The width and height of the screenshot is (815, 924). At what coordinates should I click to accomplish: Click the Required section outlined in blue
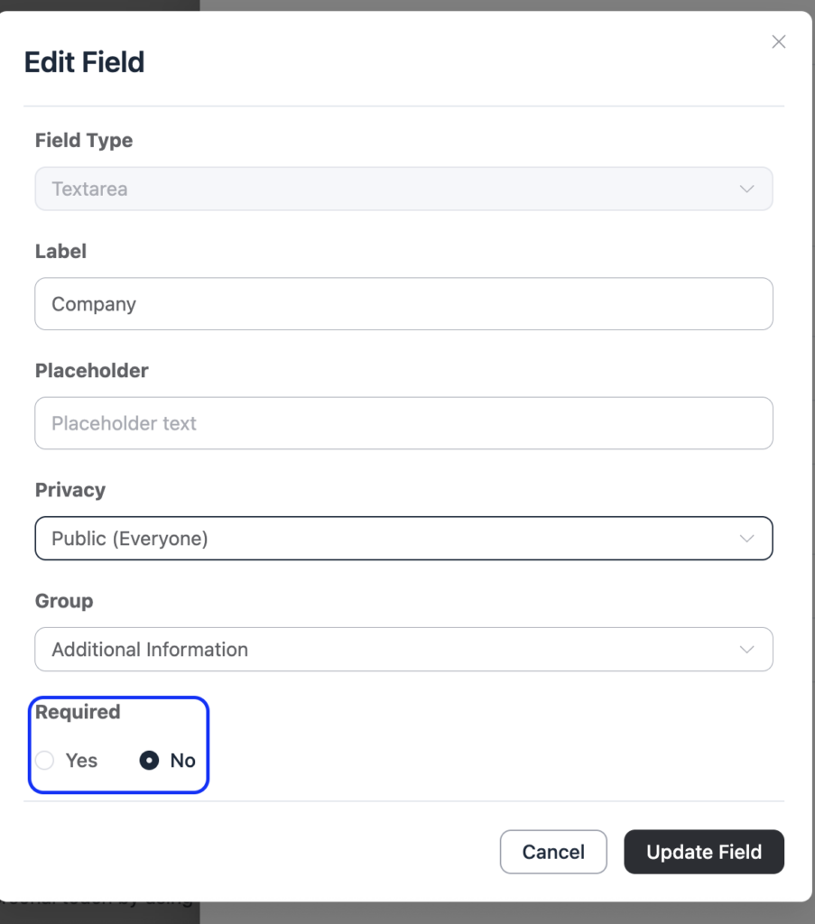[118, 744]
